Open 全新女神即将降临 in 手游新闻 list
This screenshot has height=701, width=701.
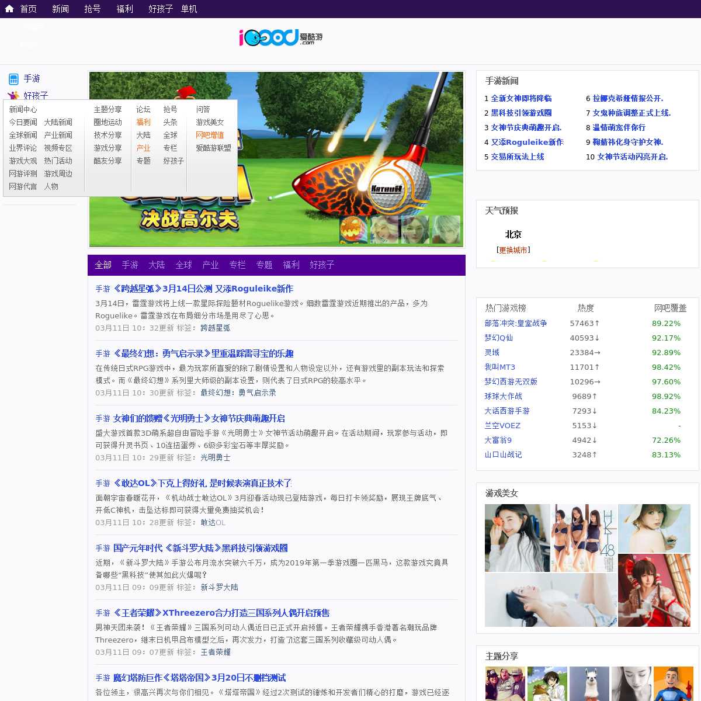point(521,98)
